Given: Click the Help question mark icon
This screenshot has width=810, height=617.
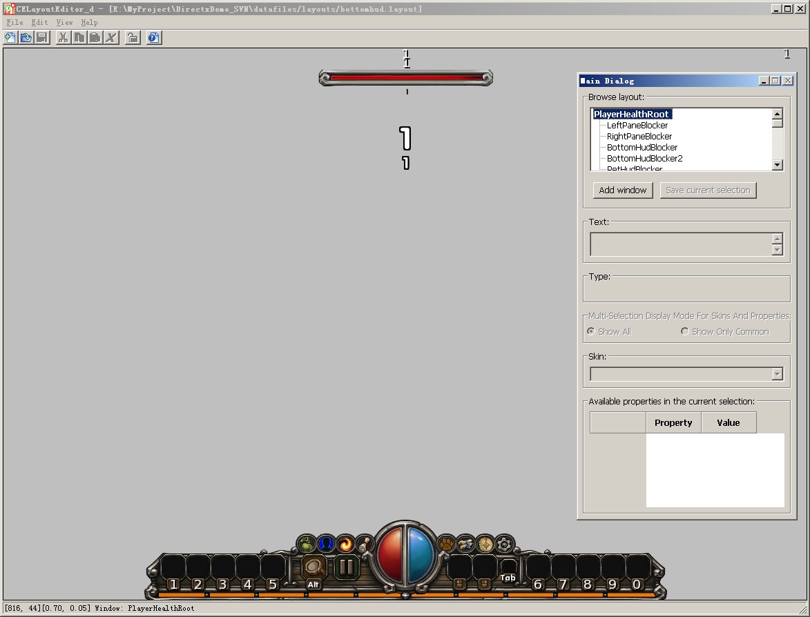Looking at the screenshot, I should click(x=154, y=38).
